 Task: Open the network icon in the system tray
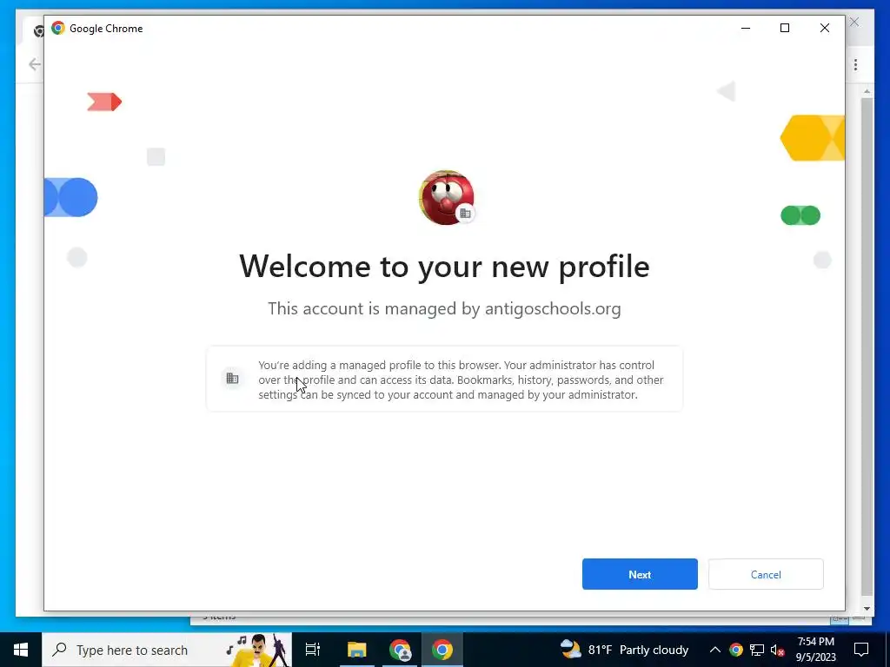pos(757,650)
